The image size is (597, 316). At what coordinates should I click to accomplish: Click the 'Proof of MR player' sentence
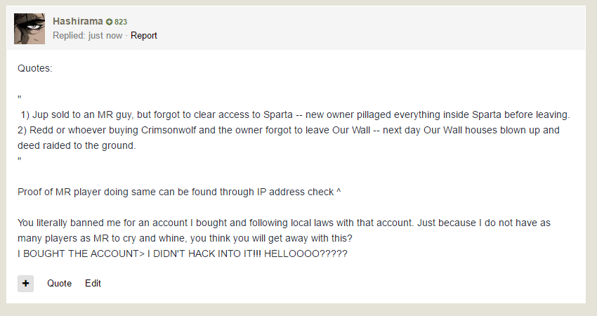tap(179, 192)
